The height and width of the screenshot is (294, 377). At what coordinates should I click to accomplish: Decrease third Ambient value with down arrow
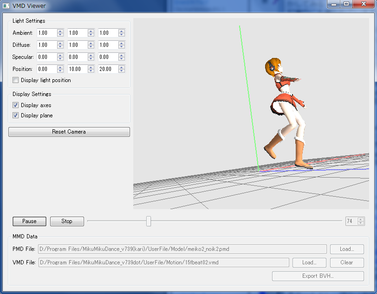tap(122, 35)
